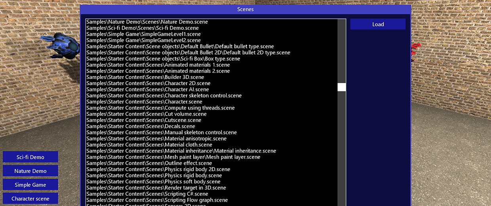This screenshot has height=206, width=491.
Task: Choose Cutscene.scene from scene list
Action: click(144, 120)
